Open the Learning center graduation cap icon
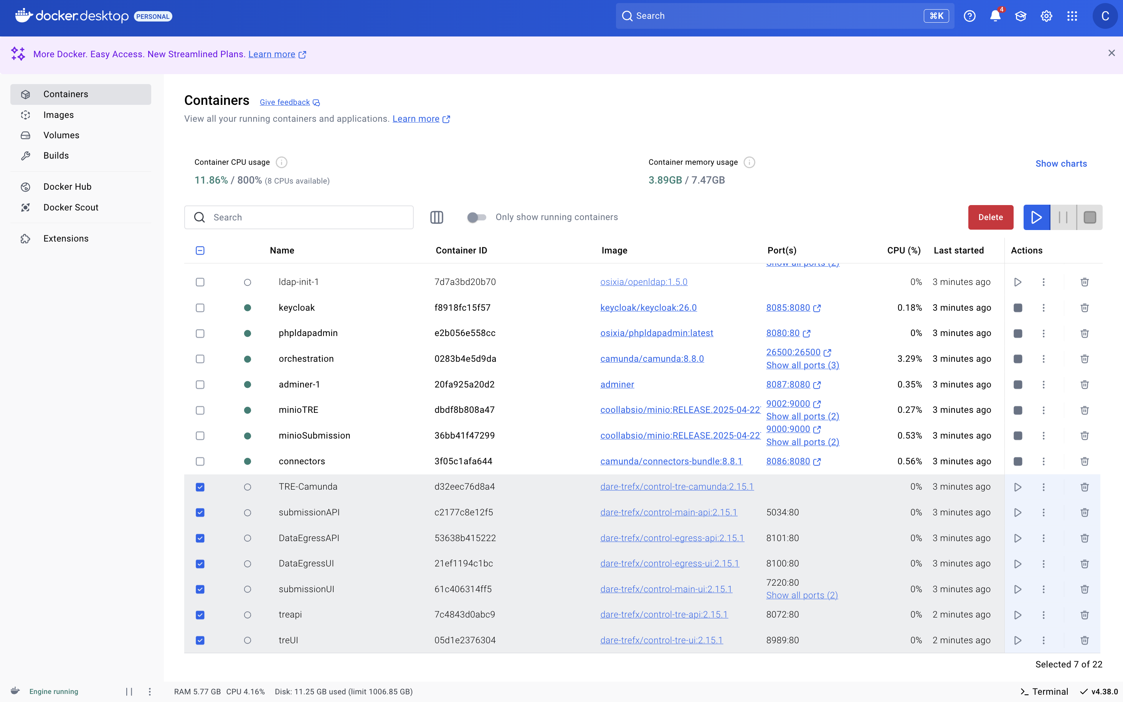 pos(1021,16)
